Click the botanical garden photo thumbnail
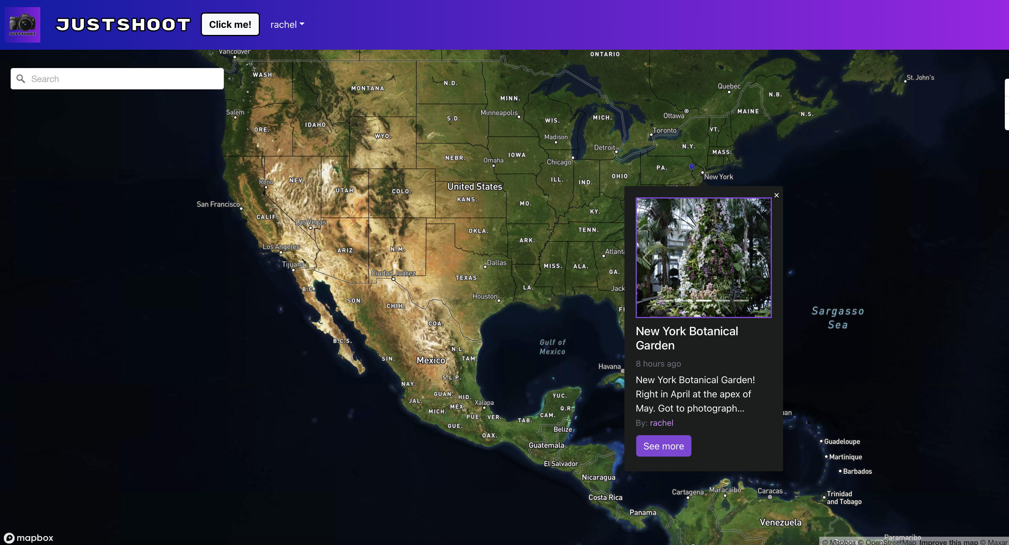This screenshot has height=545, width=1009. click(703, 258)
